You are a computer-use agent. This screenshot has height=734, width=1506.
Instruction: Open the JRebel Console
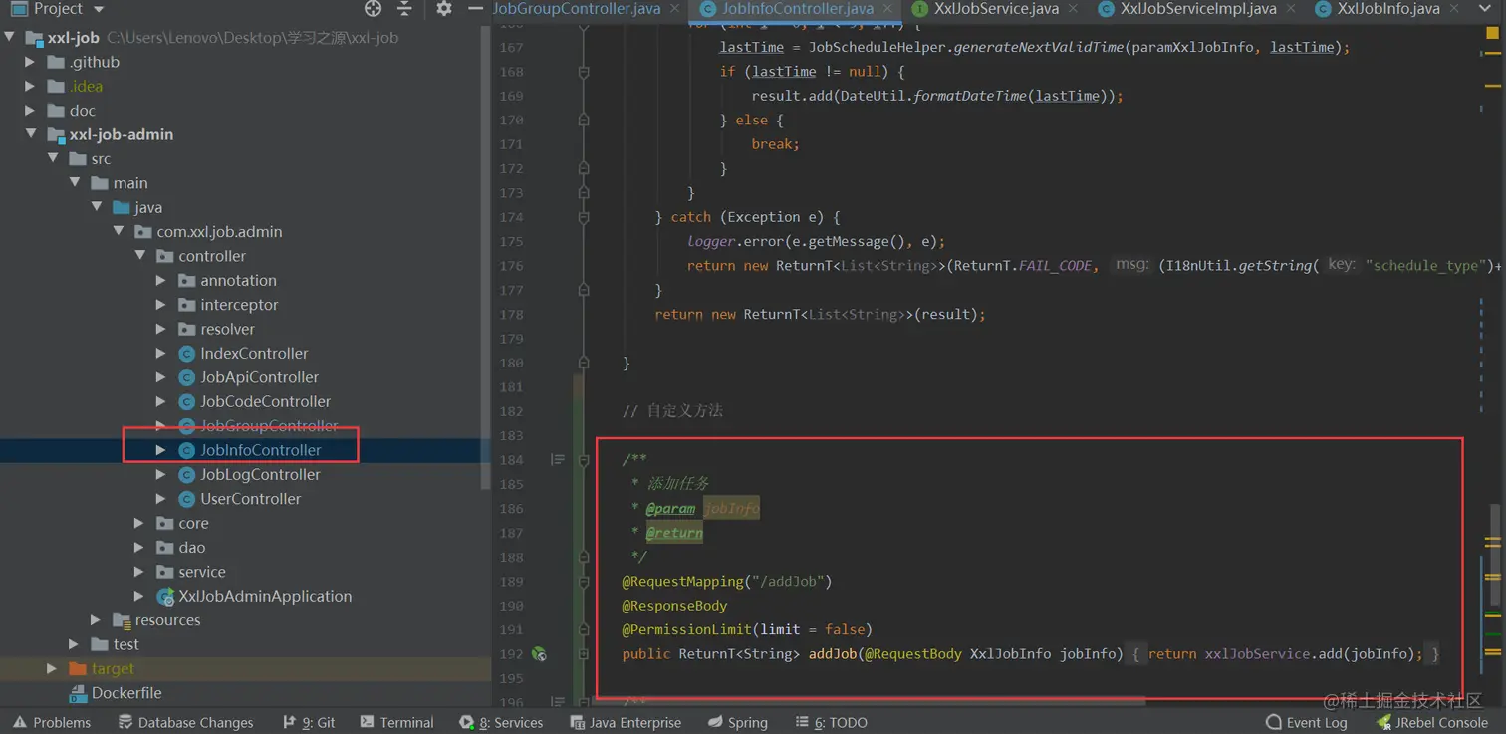tap(1431, 723)
